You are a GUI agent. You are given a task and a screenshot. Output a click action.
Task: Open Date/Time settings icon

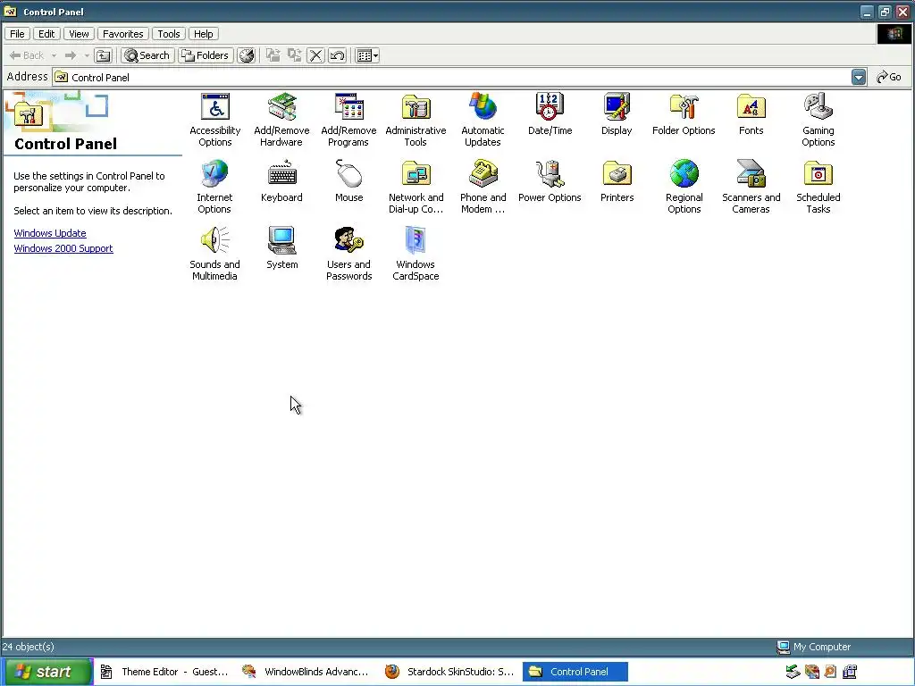550,113
